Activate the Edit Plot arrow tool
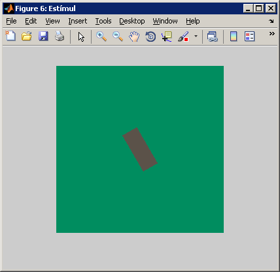 [x=81, y=37]
